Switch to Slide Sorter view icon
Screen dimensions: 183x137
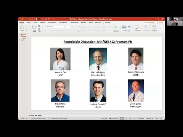tap(126, 118)
